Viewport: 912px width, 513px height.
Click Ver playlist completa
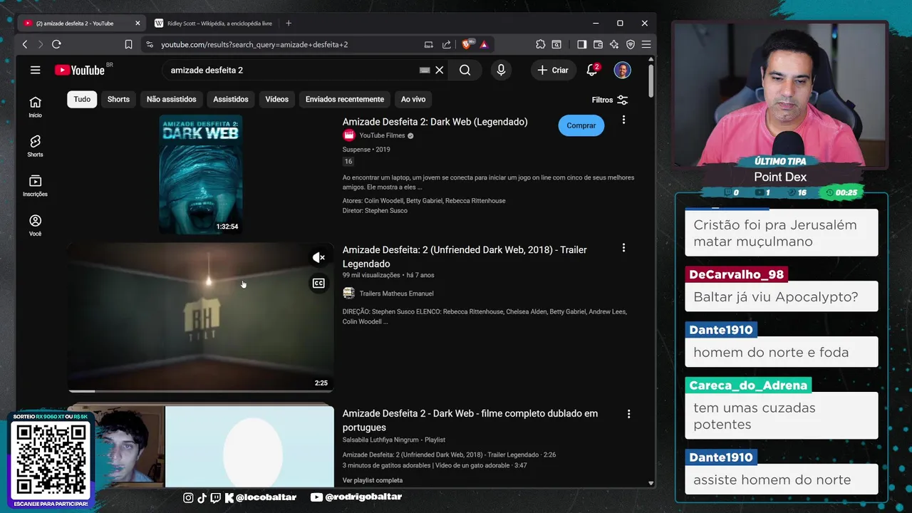pyautogui.click(x=373, y=480)
